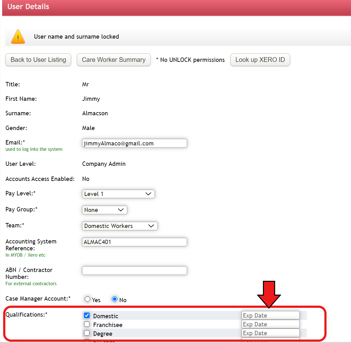Click the yellow warning triangle icon
This screenshot has width=351, height=343.
[x=18, y=36]
